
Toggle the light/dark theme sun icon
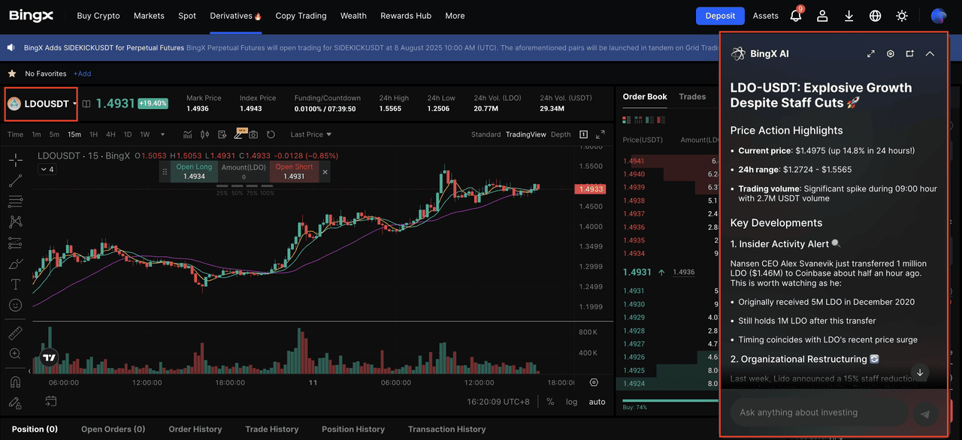[902, 16]
